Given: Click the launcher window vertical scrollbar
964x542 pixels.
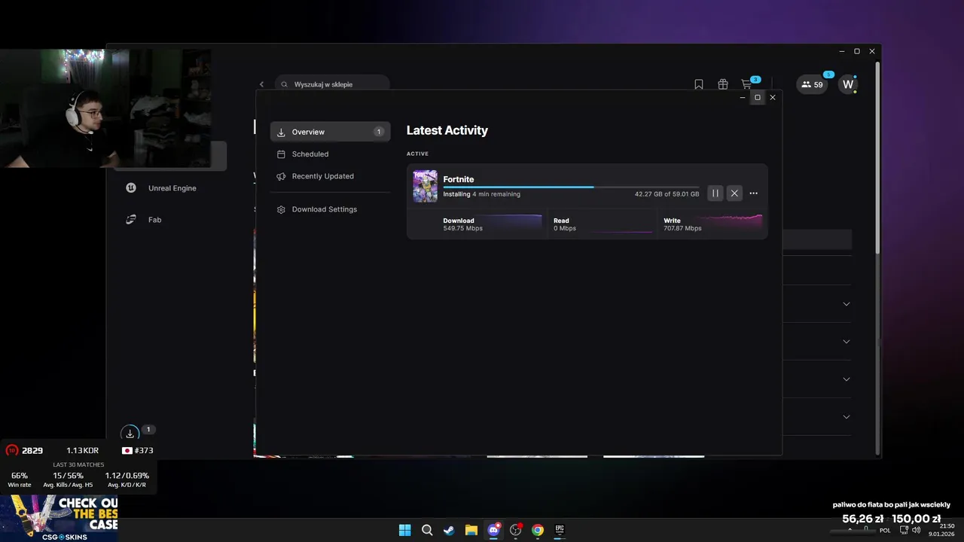Looking at the screenshot, I should click(x=877, y=158).
